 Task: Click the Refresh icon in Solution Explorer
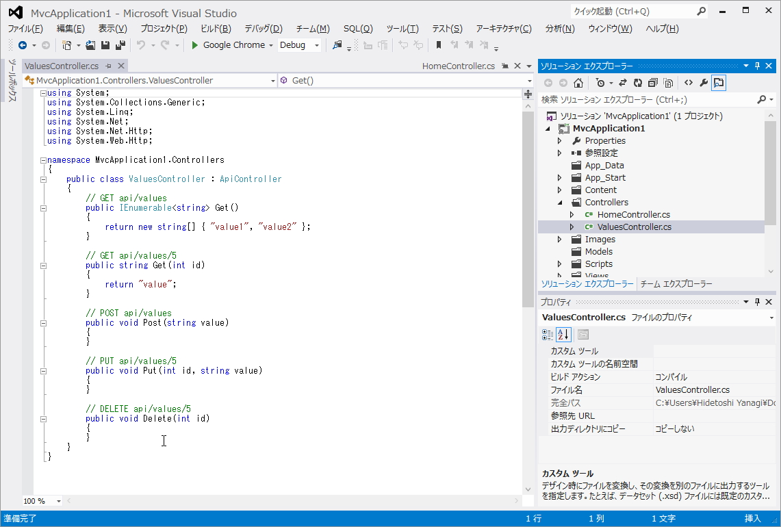[x=637, y=83]
